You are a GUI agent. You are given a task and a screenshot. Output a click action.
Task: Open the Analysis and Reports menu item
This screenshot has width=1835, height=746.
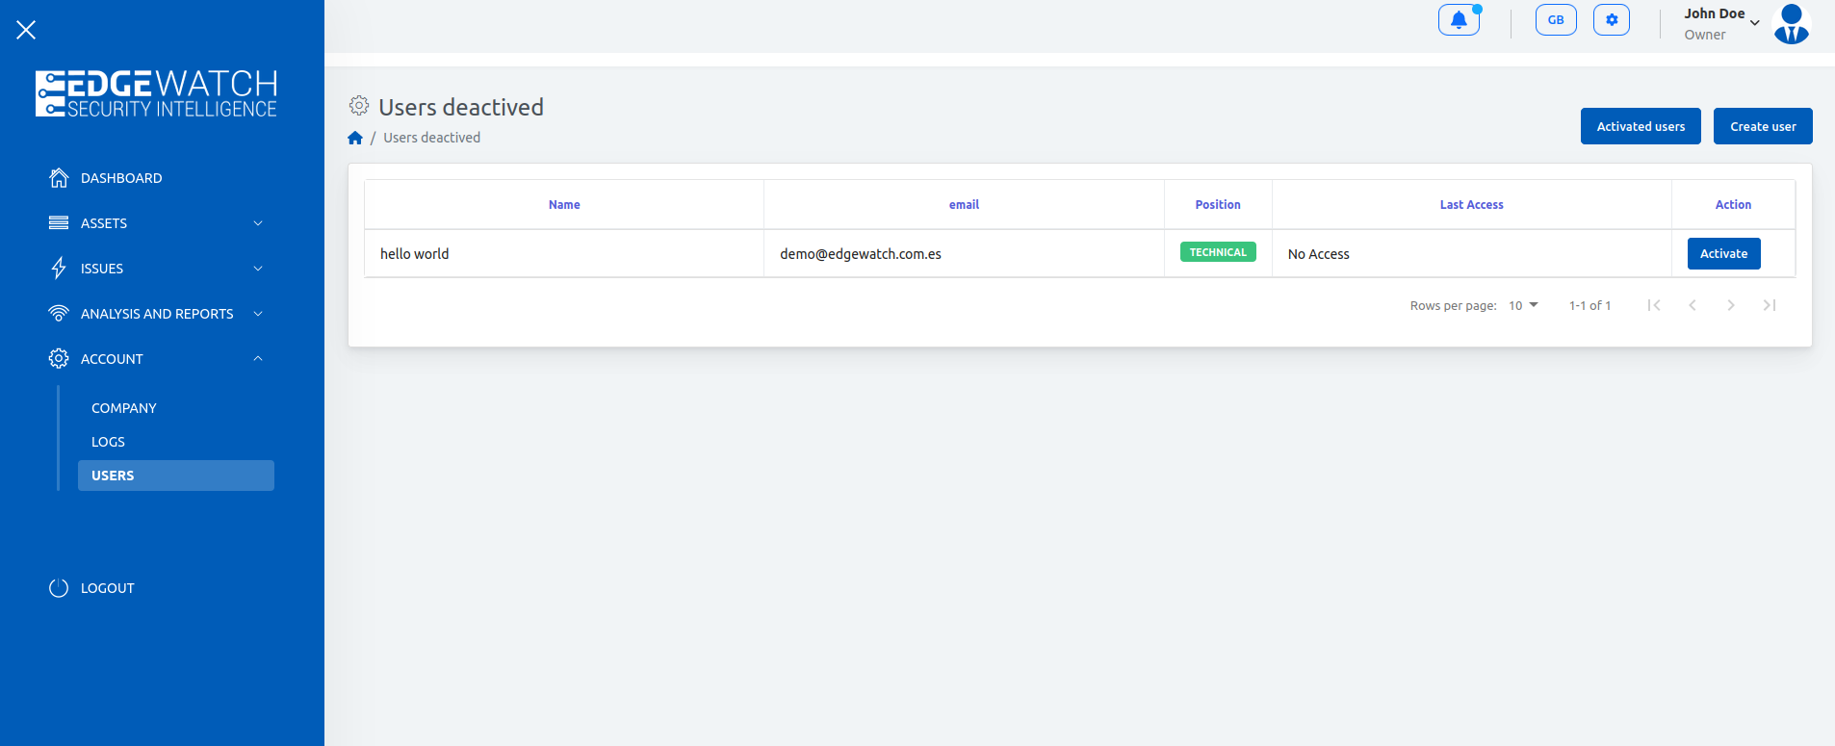pos(156,314)
